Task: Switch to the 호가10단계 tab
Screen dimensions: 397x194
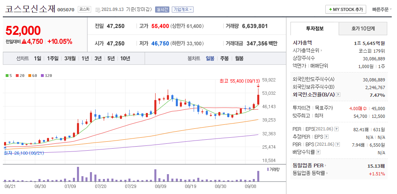Action: 363,28
